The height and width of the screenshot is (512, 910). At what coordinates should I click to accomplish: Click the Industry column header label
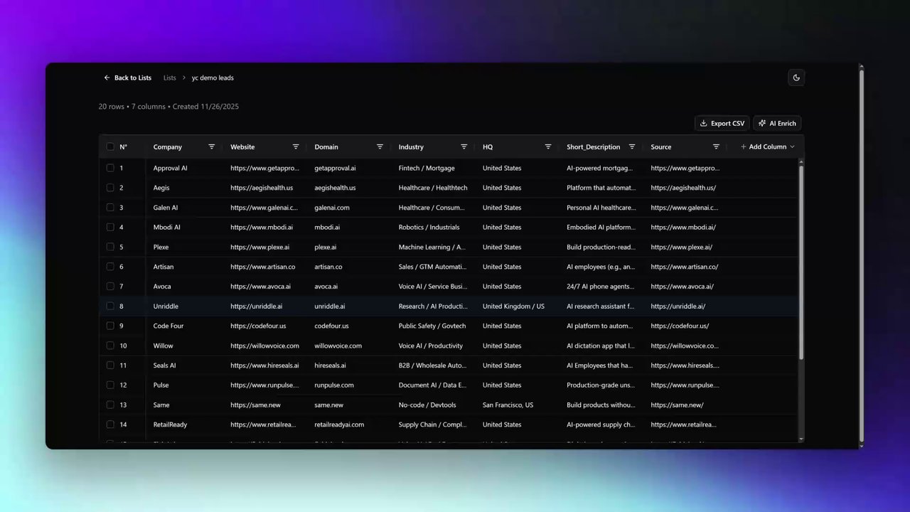[x=411, y=146]
